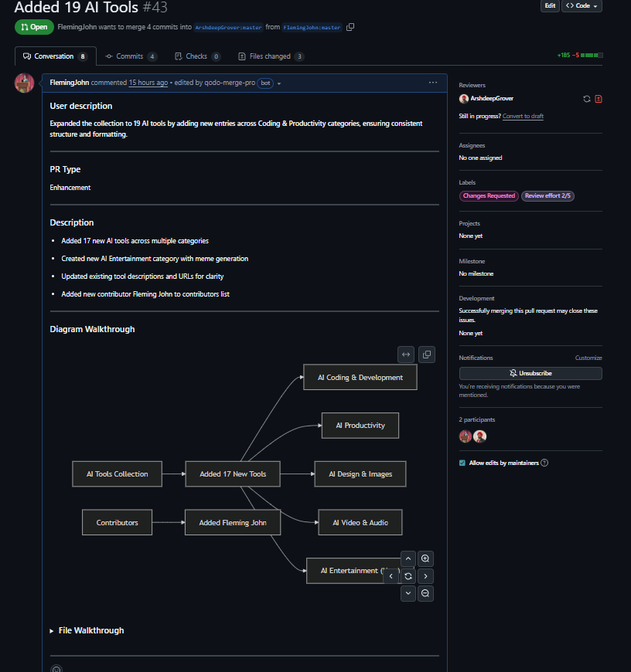The height and width of the screenshot is (672, 631).
Task: Pan the diagram down
Action: (x=408, y=593)
